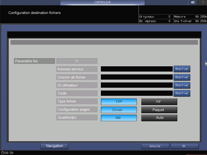Click Configuration destination fichiers title
This screenshot has width=207, height=155.
tap(34, 13)
